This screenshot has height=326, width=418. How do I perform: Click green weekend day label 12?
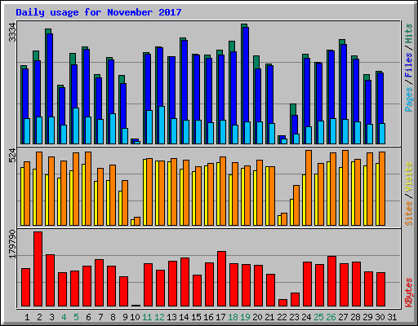[159, 317]
